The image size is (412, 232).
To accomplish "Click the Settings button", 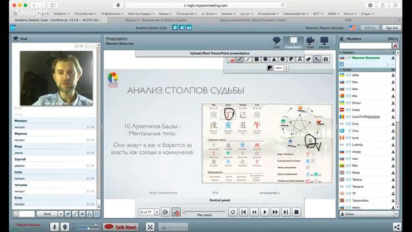I will click(x=370, y=28).
